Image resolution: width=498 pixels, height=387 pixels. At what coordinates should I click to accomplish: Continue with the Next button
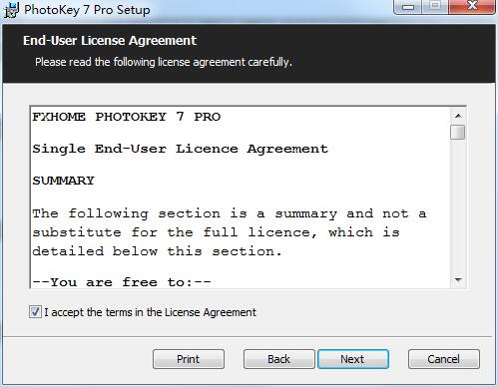353,359
